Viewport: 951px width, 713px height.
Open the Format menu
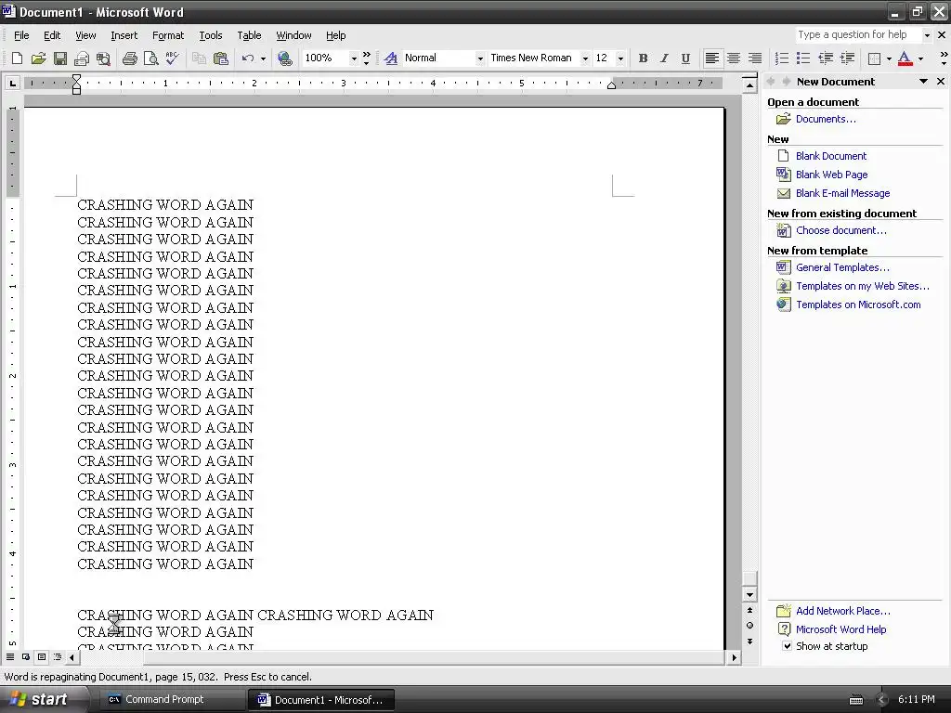tap(168, 36)
